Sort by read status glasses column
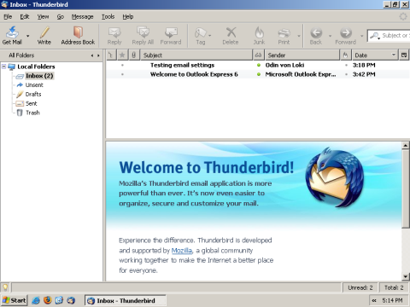 point(258,55)
